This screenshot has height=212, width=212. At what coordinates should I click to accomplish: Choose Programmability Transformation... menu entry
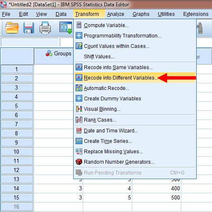click(135, 35)
